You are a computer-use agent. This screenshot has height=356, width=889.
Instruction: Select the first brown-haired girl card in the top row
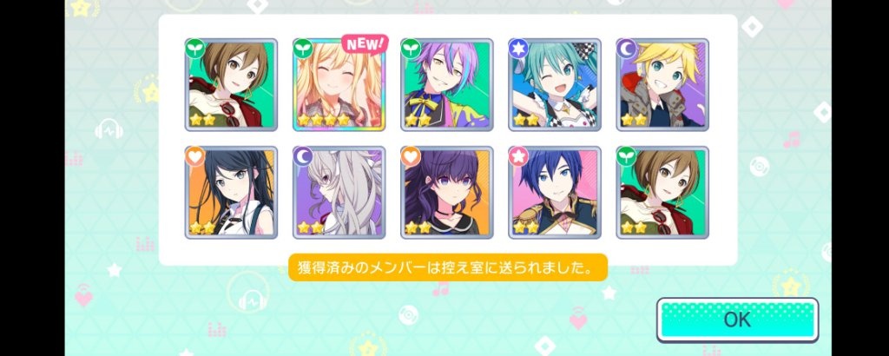coord(231,84)
